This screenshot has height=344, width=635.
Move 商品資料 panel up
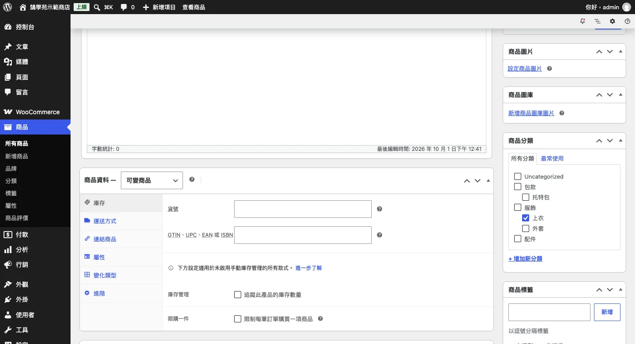467,180
